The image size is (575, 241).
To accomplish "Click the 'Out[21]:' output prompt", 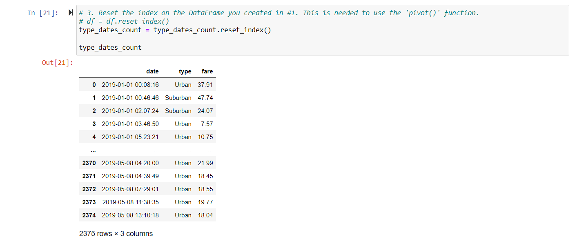I will point(58,62).
